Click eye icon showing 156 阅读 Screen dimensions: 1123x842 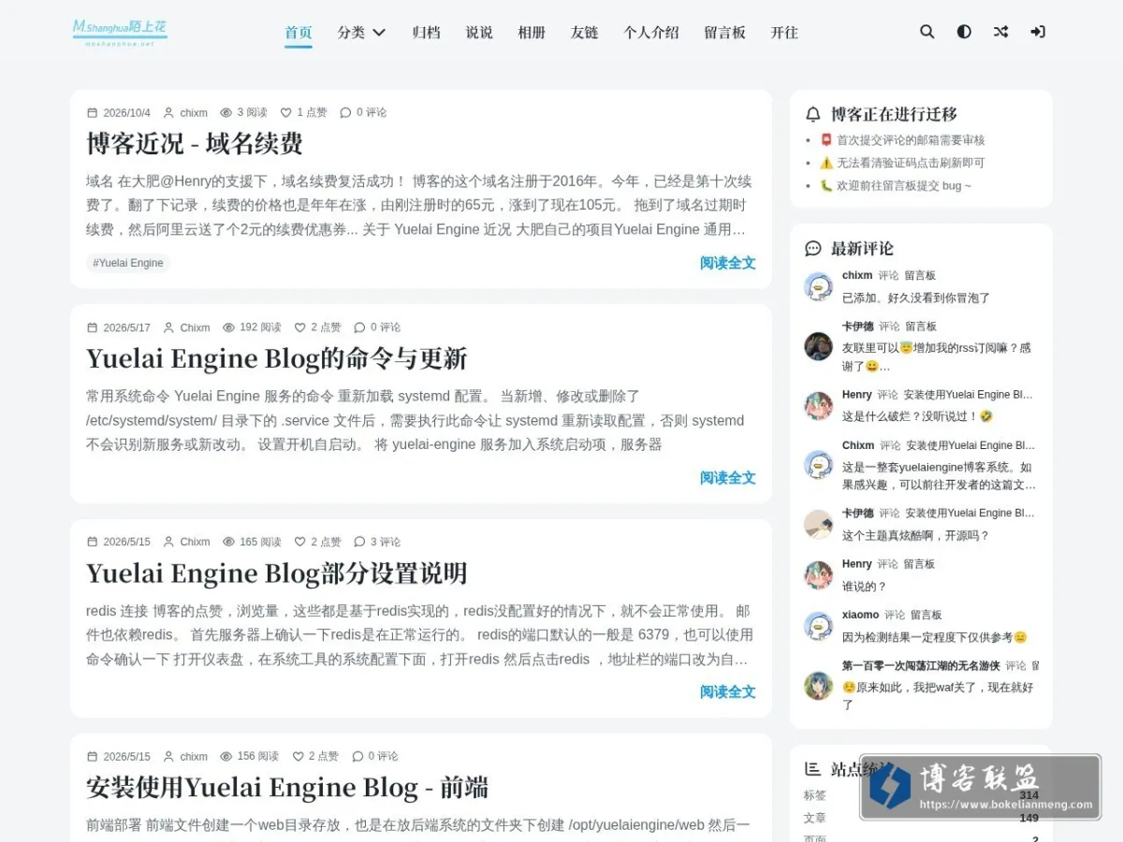226,756
